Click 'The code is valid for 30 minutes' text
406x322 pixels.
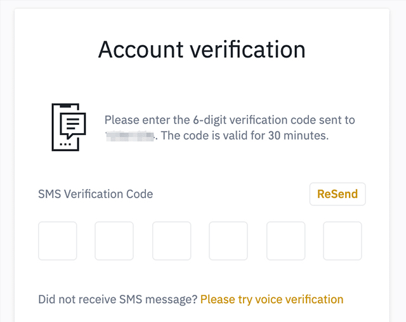pyautogui.click(x=243, y=136)
